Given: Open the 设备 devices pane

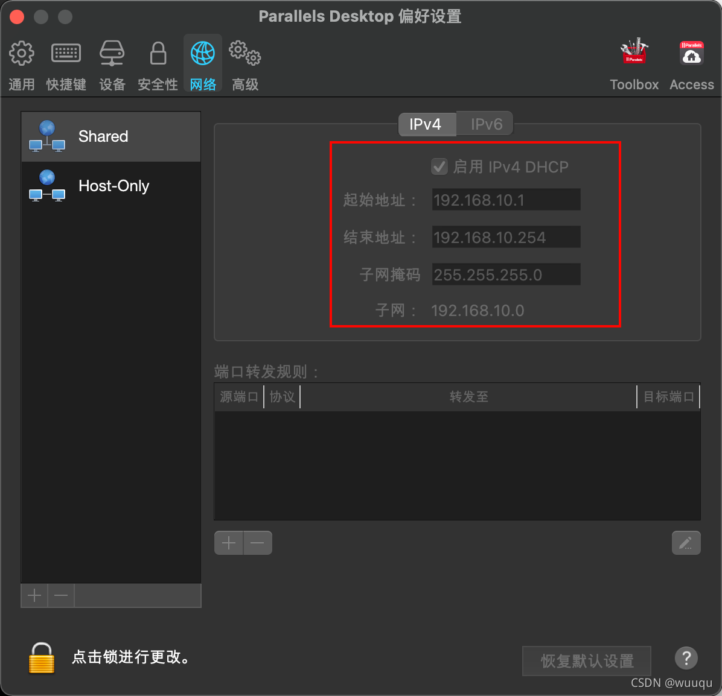Looking at the screenshot, I should [112, 65].
